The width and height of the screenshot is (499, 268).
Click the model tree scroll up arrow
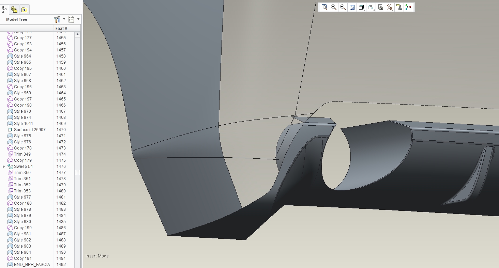77,34
